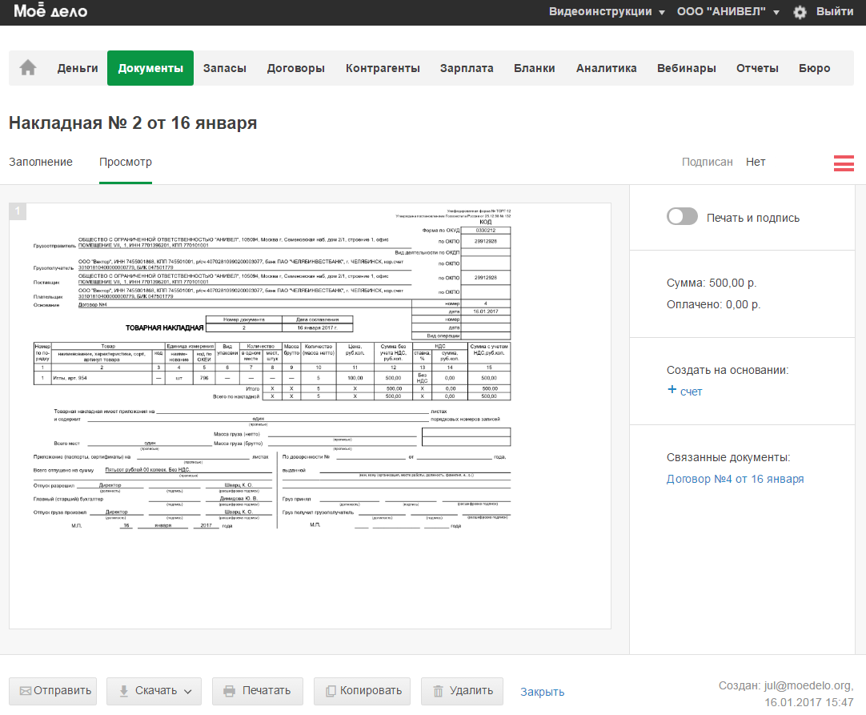Delete the invoice with Удалить button
Image resolution: width=866 pixels, height=715 pixels.
tap(462, 691)
